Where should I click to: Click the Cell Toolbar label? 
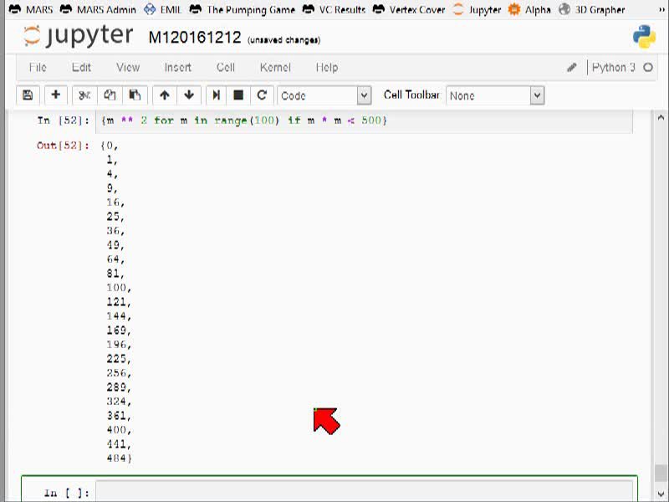coord(411,95)
